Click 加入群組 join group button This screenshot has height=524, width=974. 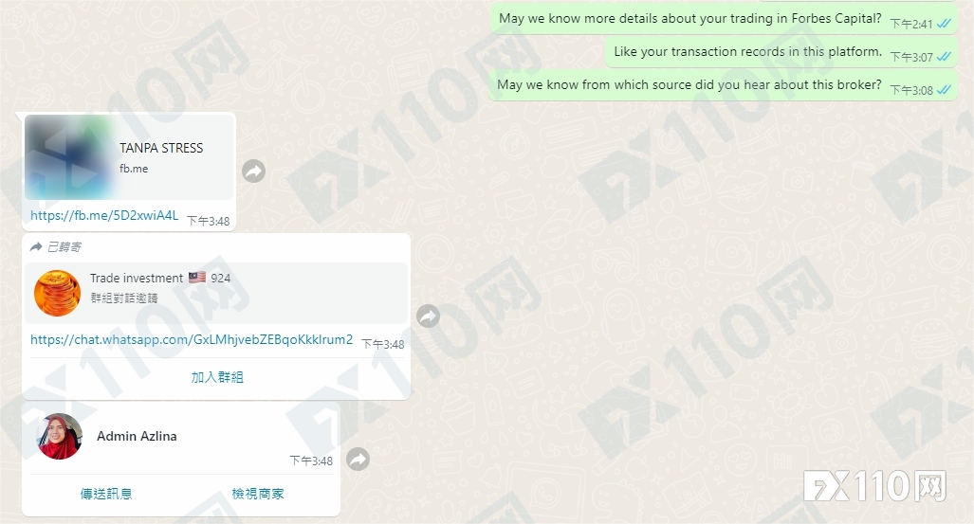[217, 377]
